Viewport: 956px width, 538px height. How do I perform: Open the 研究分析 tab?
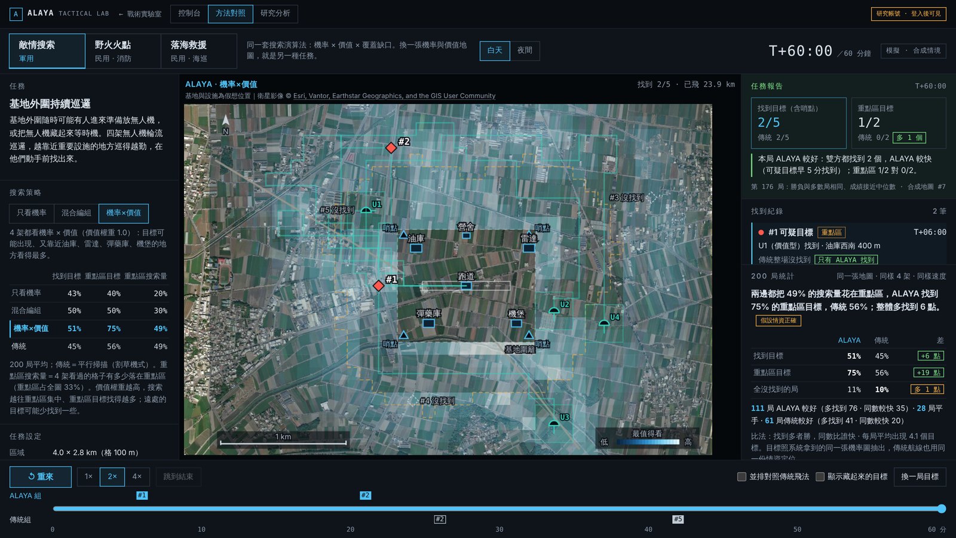click(x=275, y=14)
